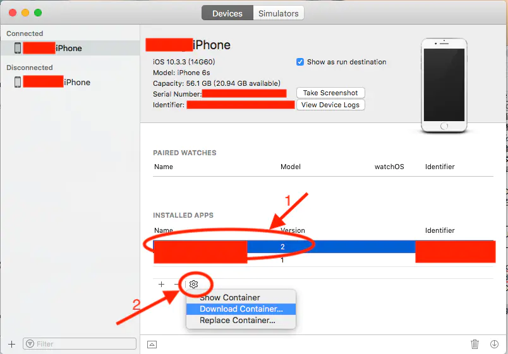Click the Filter search field
The height and width of the screenshot is (354, 508).
click(x=80, y=344)
